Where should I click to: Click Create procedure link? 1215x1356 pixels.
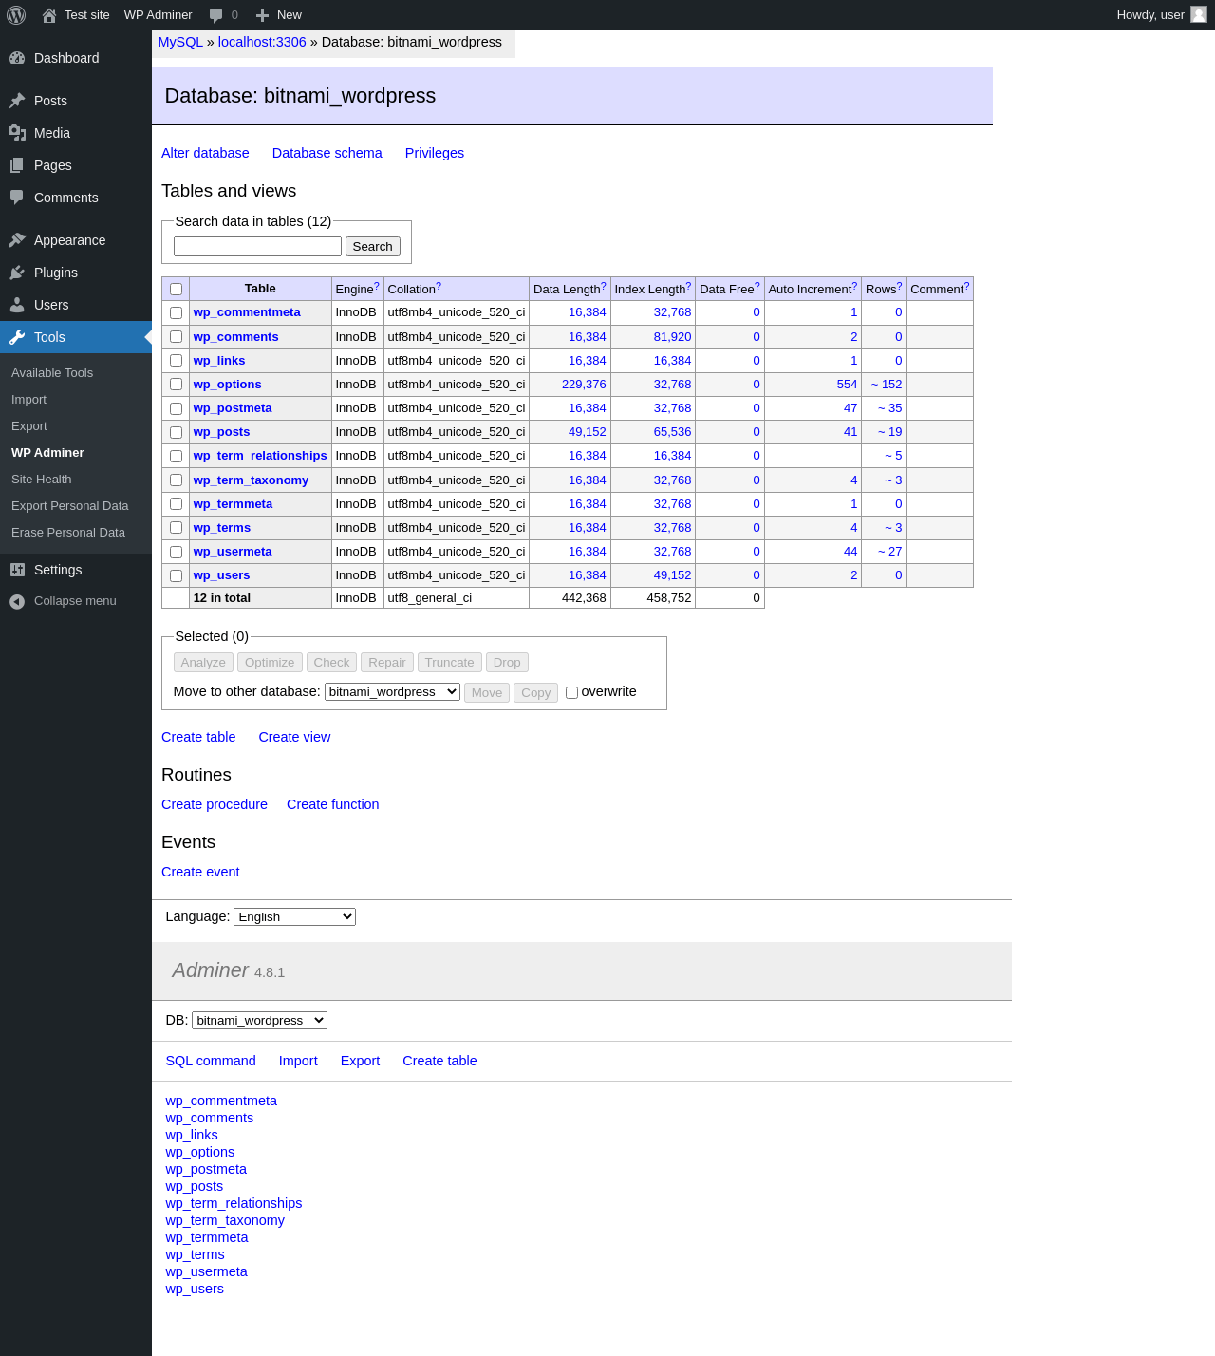point(215,804)
